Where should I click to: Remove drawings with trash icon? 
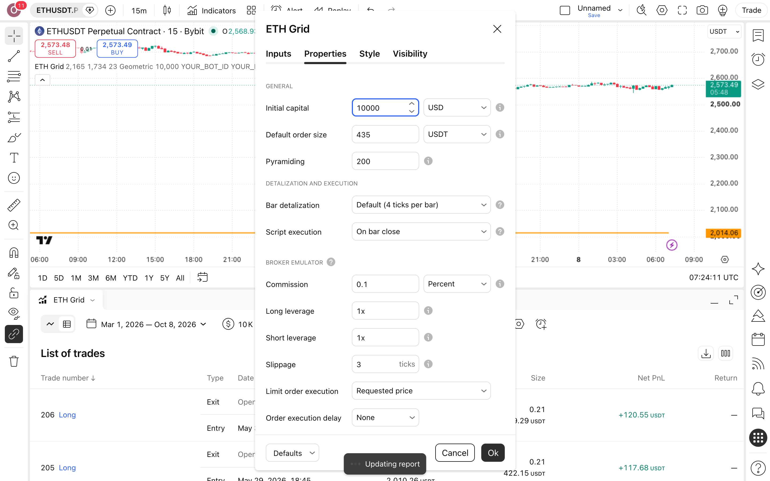(14, 361)
